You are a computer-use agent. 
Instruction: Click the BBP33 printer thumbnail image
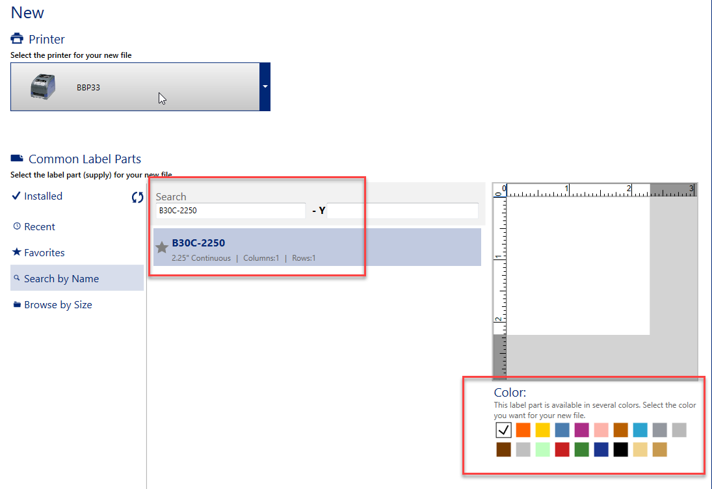pos(47,86)
